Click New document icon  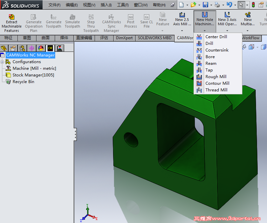coord(182,5)
